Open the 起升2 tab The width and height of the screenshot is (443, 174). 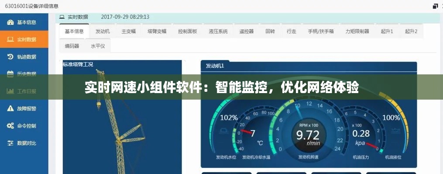tap(411, 31)
